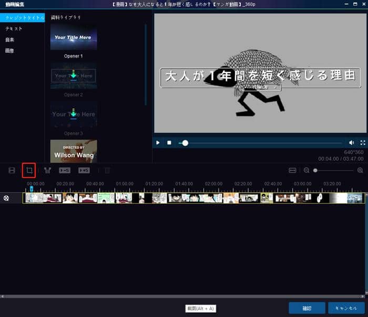
Task: Click the resource library vertical scrollbar
Action: (x=146, y=65)
